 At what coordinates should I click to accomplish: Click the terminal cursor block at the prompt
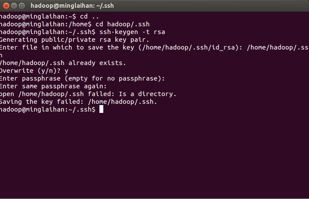(101, 109)
